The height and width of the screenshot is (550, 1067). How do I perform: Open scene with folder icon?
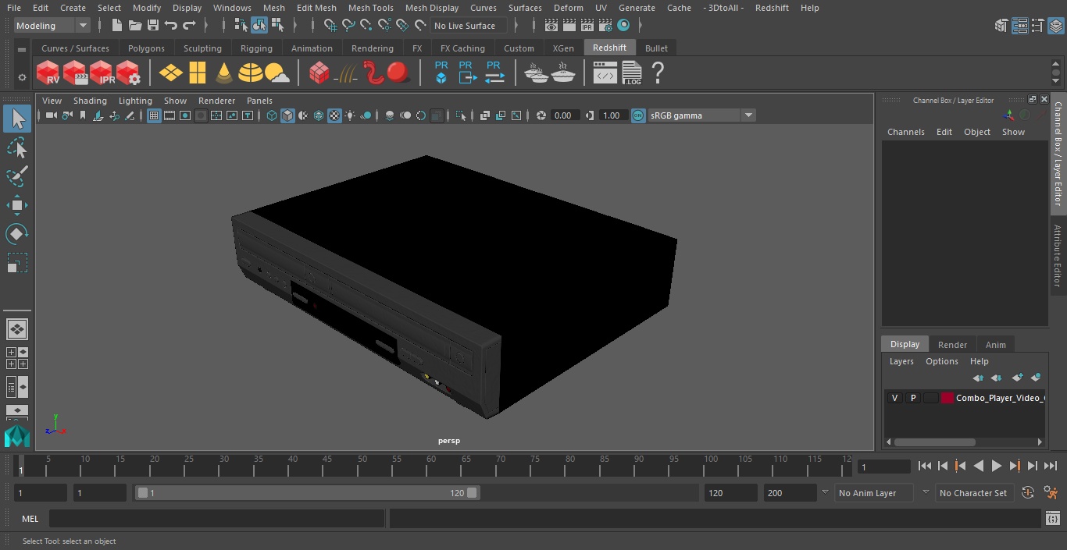(135, 26)
